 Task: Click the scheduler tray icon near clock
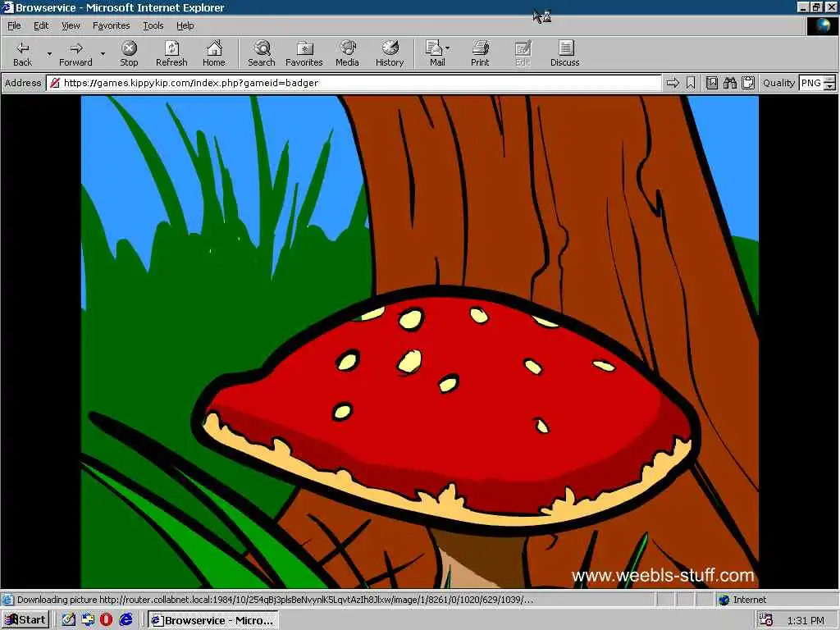pos(766,620)
